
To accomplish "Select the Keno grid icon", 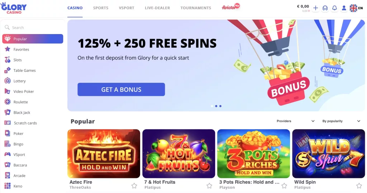I will pos(8,186).
